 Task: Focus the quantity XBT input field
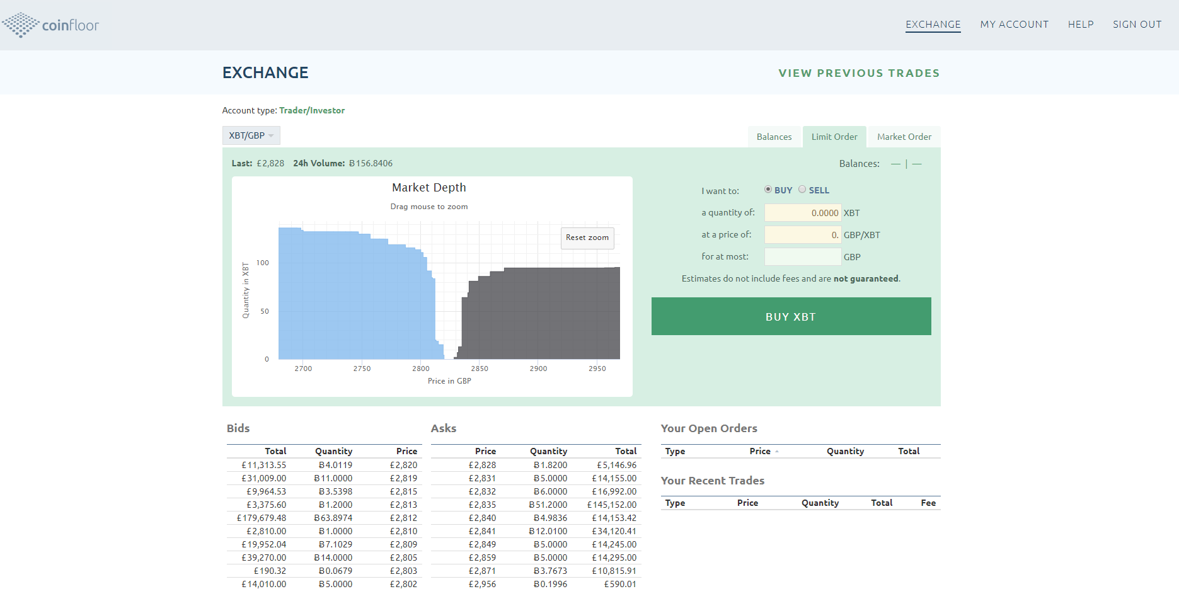(803, 213)
